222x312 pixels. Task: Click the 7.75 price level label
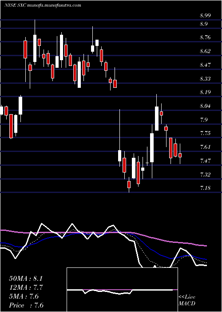coord(205,133)
